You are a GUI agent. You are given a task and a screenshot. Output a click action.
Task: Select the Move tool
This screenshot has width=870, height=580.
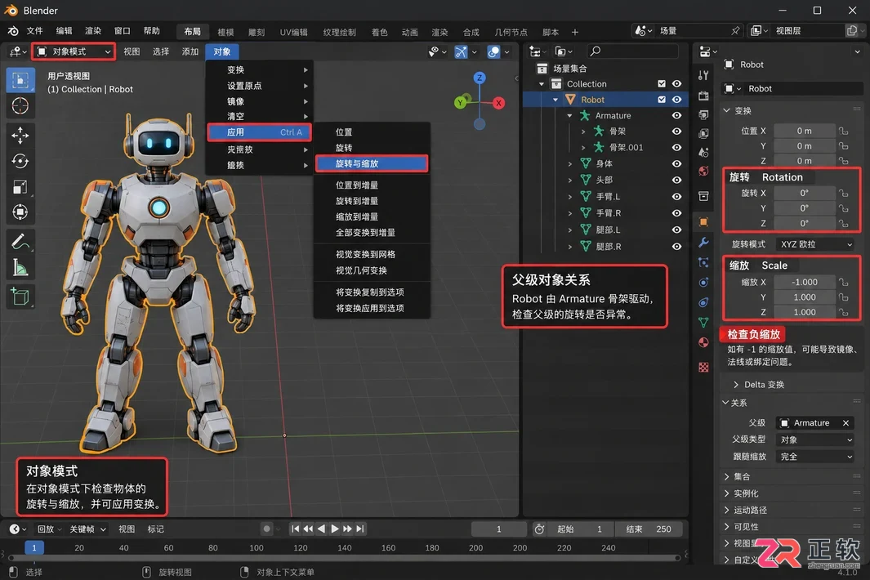(20, 135)
